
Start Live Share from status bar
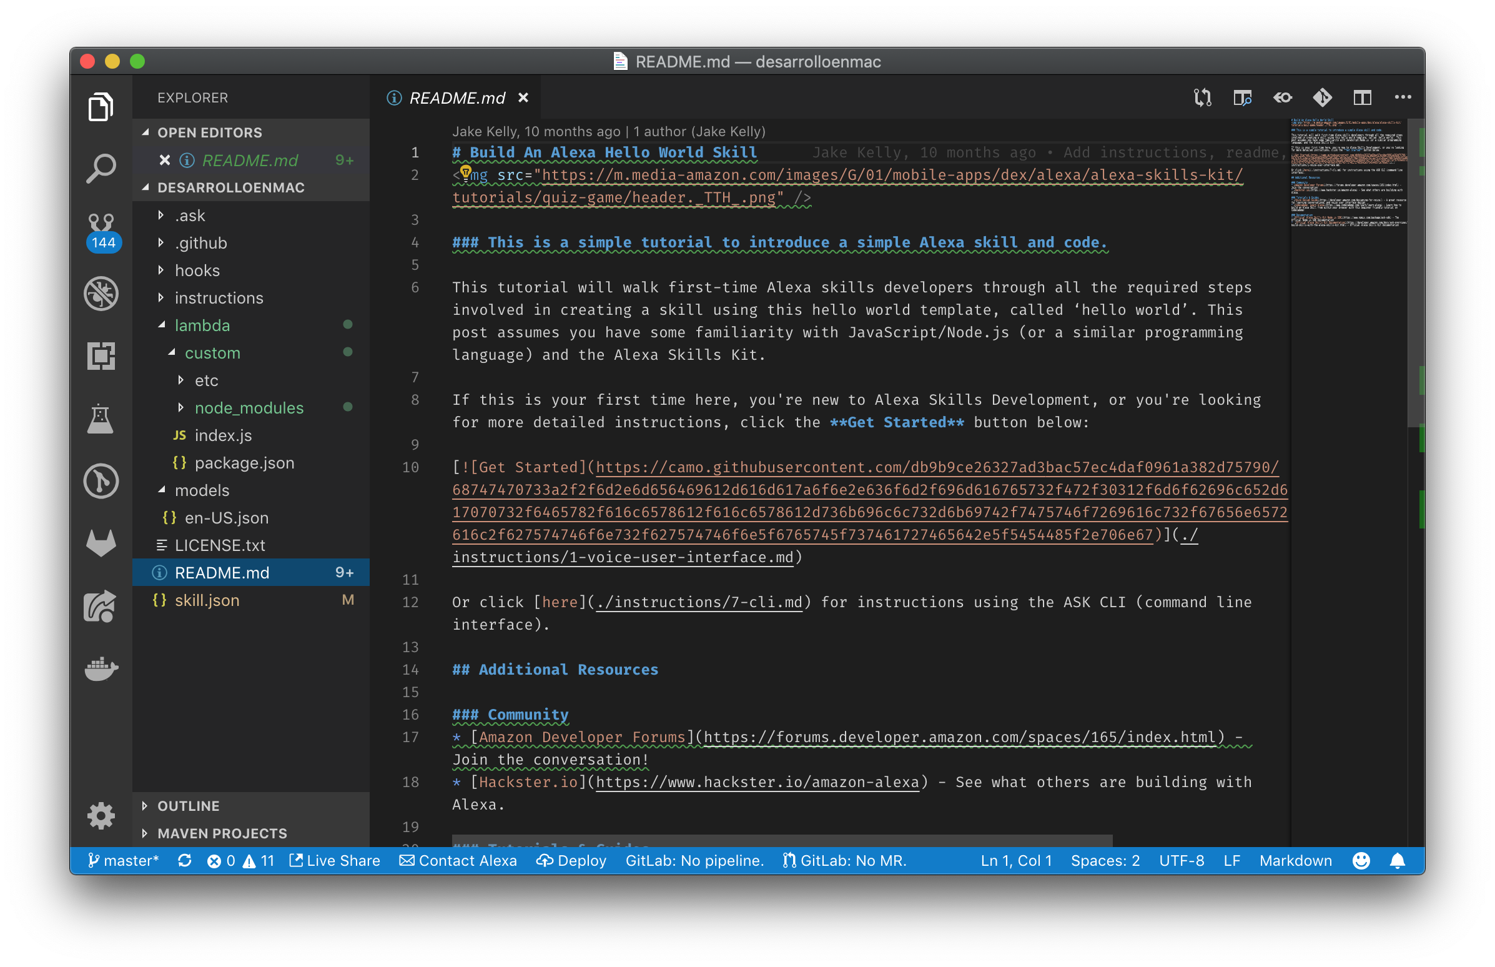(335, 860)
